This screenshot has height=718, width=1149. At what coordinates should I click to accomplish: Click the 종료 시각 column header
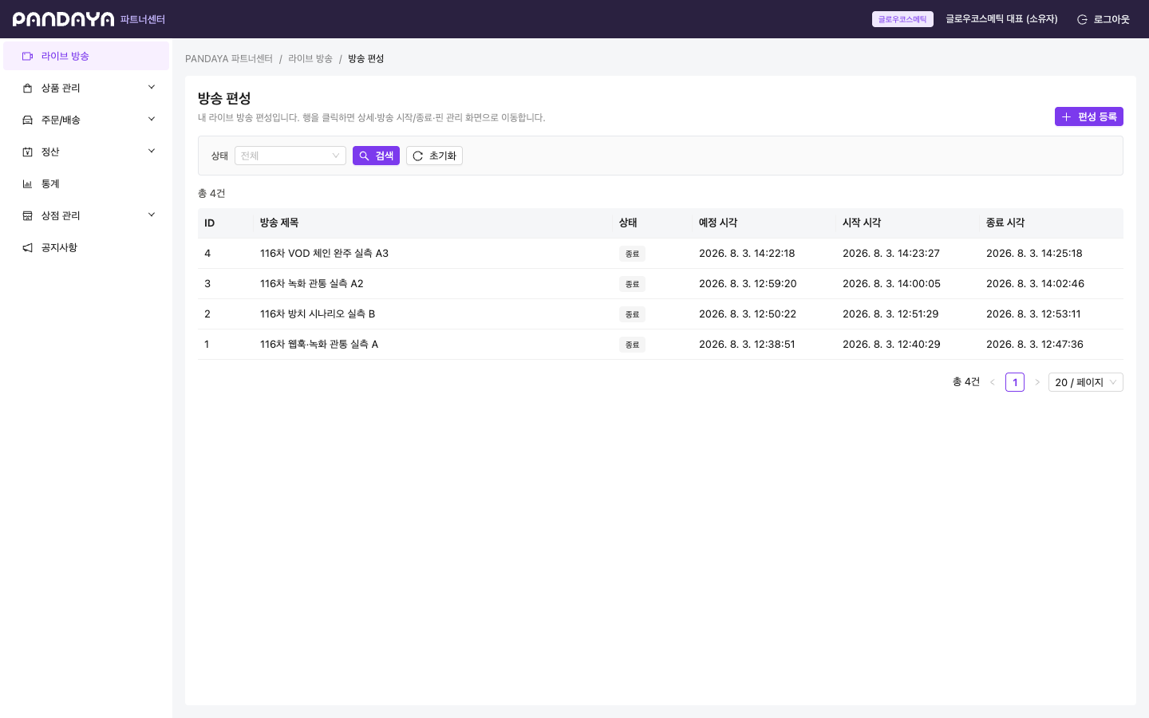pos(1052,223)
